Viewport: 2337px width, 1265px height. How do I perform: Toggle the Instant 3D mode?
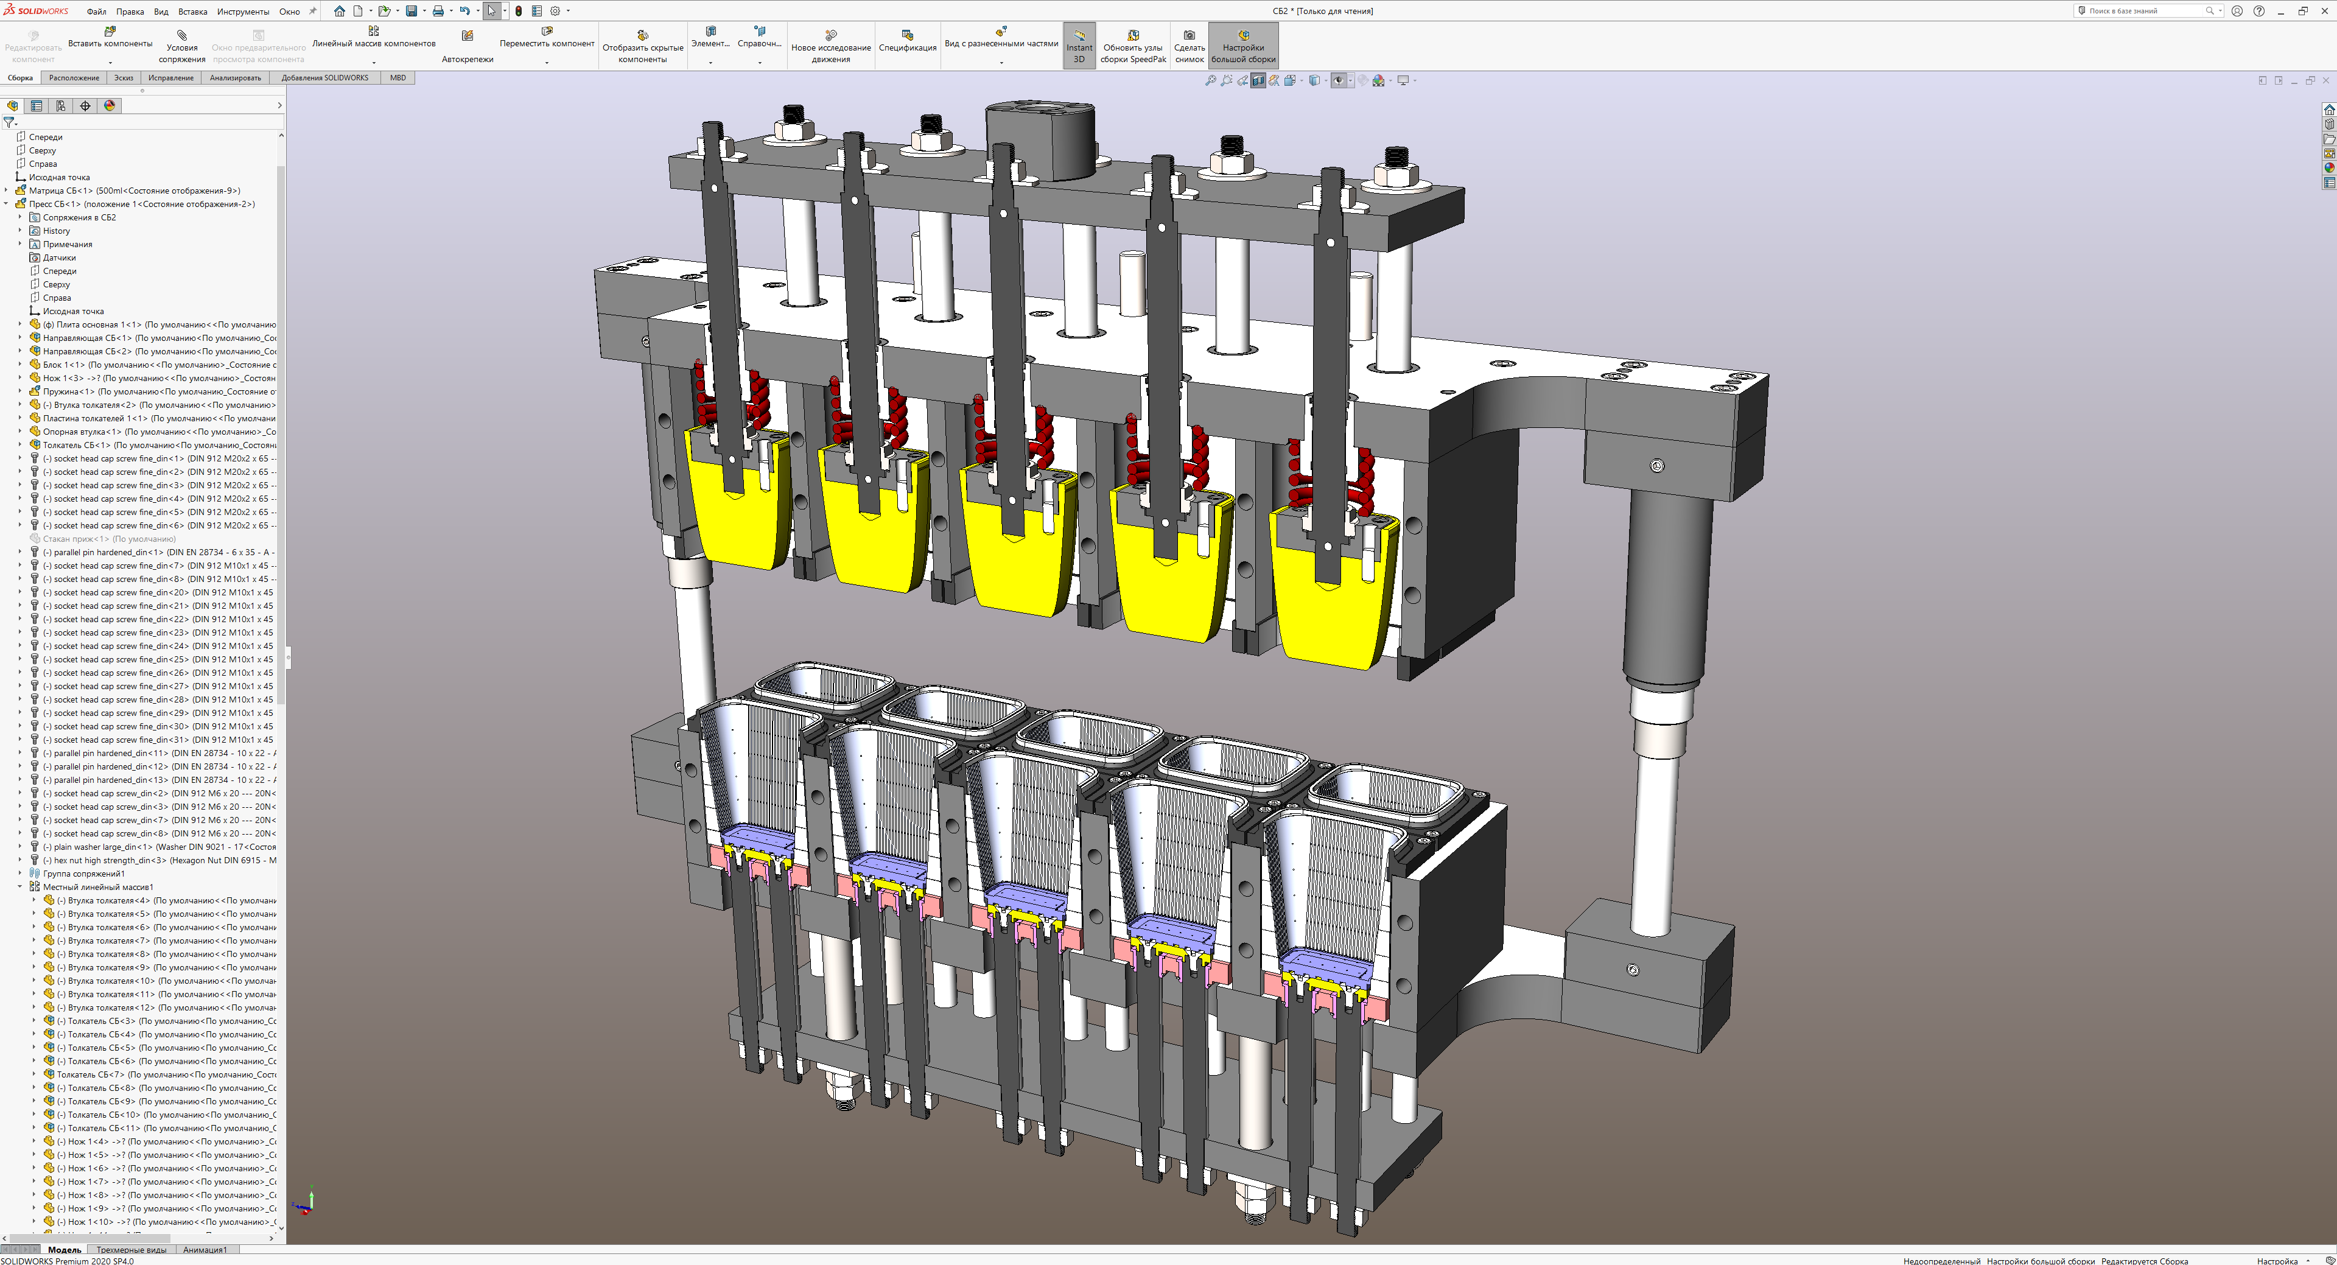coord(1079,46)
